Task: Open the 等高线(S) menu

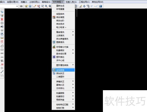Action: pos(46,2)
